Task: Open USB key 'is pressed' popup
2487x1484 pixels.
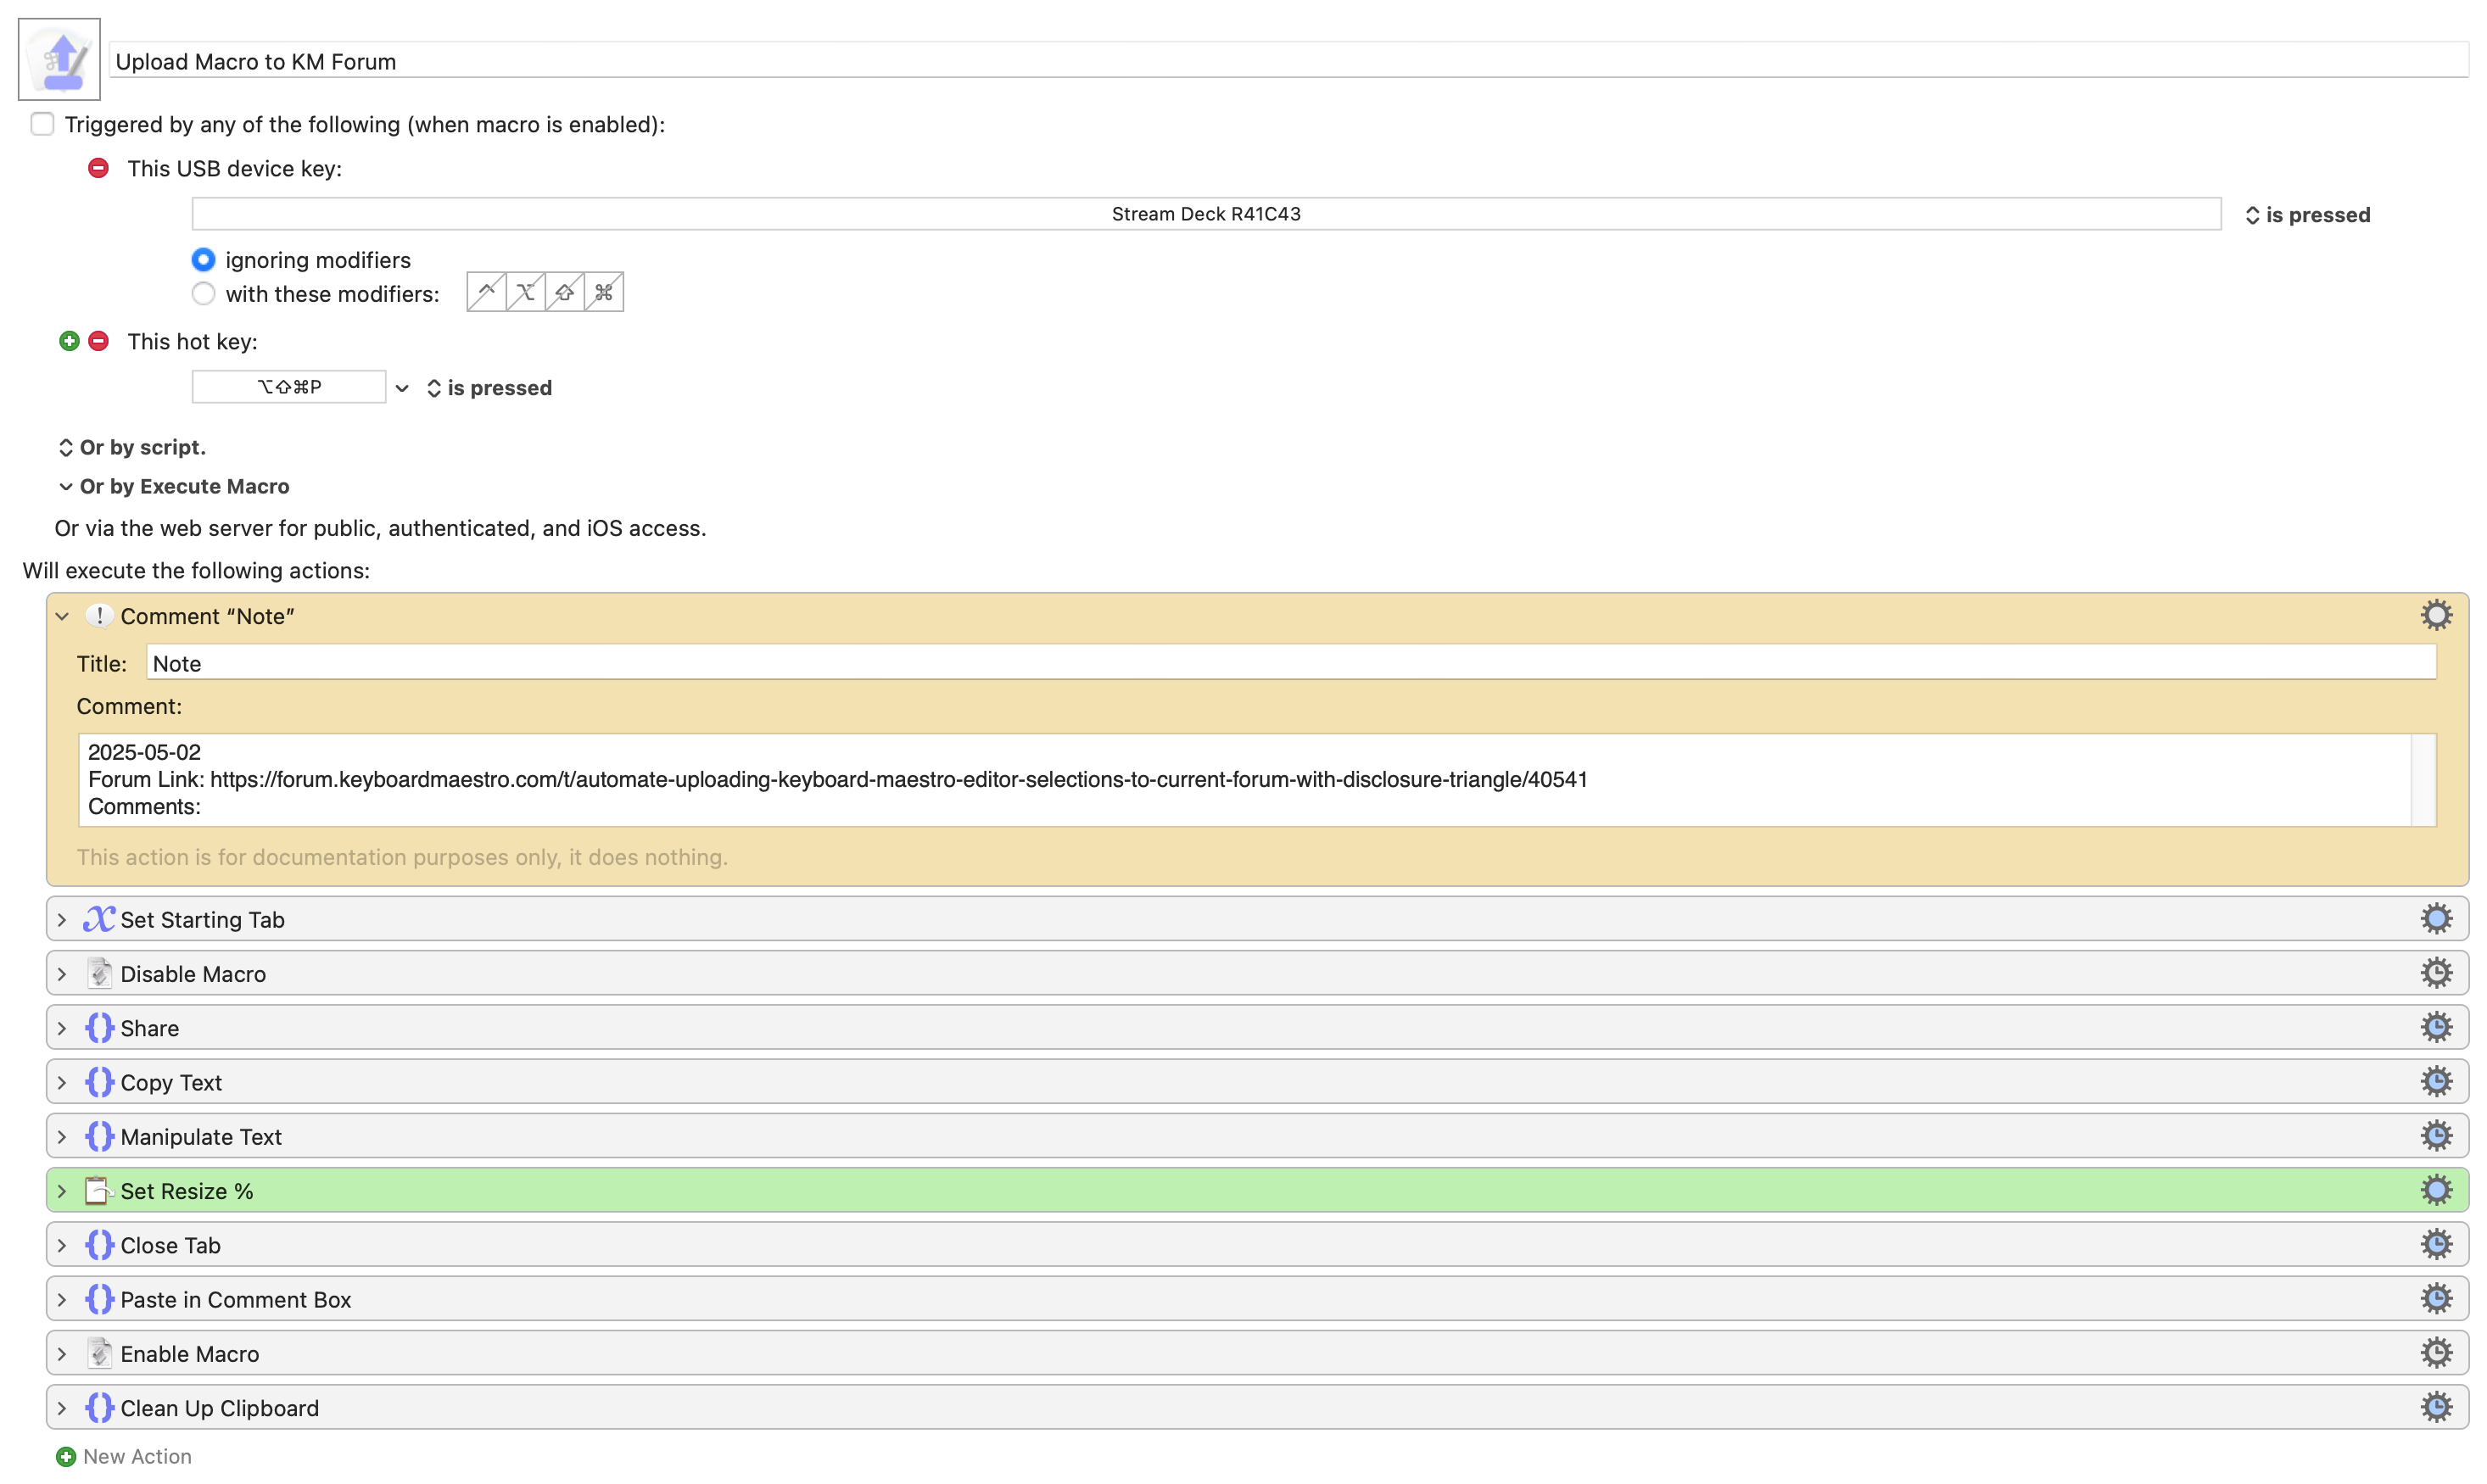Action: click(2307, 215)
